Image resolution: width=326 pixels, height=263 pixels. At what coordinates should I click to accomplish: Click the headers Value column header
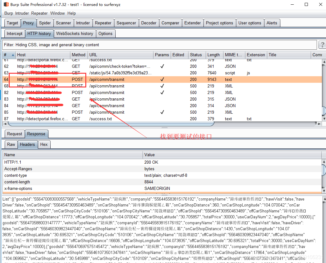(x=232, y=155)
